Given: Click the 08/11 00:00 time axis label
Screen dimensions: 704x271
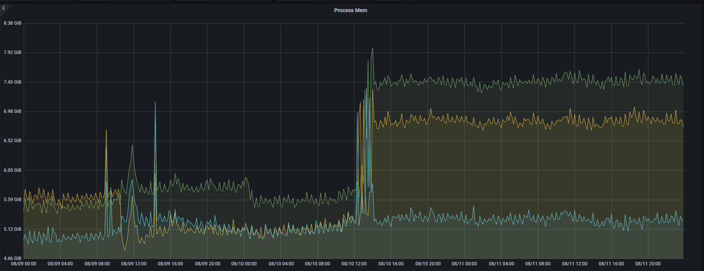Looking at the screenshot, I should click(464, 264).
